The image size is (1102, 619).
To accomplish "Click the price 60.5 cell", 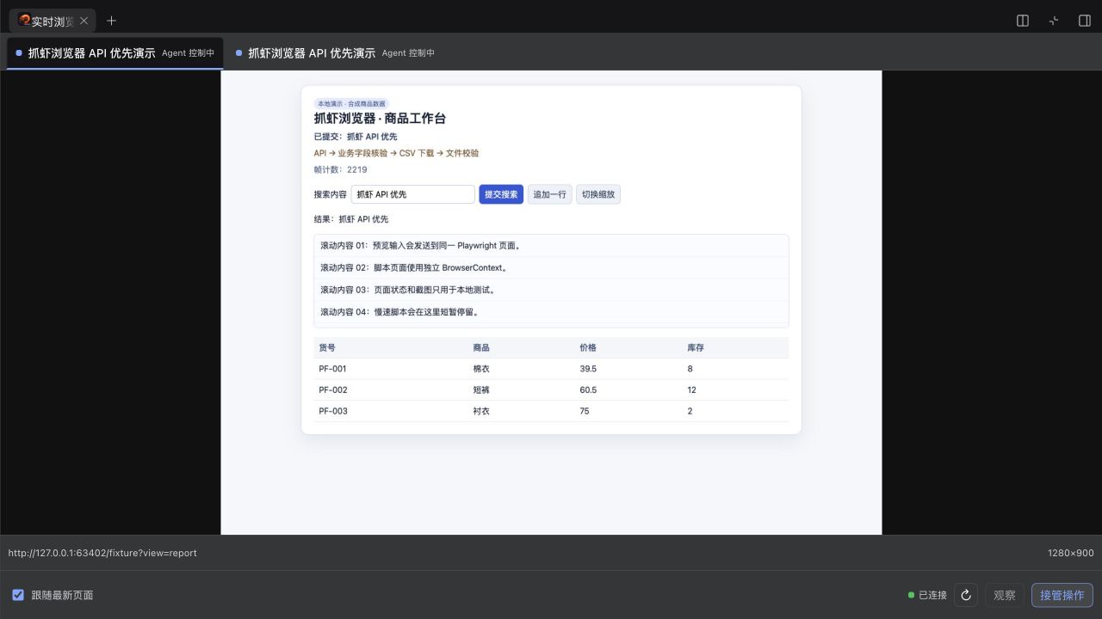I will 588,389.
